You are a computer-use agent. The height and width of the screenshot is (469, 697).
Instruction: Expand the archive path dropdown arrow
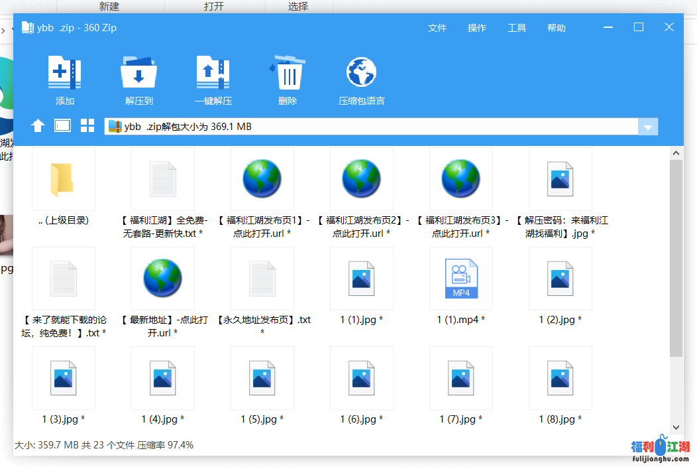tap(648, 127)
